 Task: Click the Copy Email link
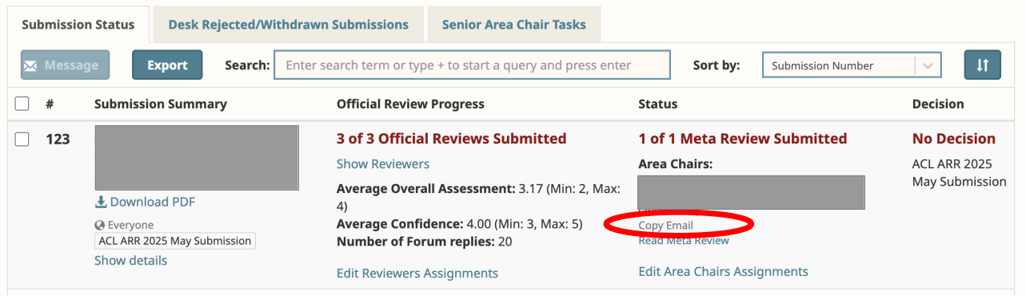click(x=665, y=226)
